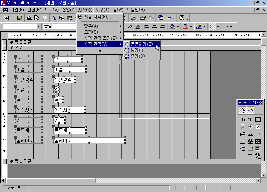Open the 수평 간격 조정(Z) submenu
The image size is (267, 192).
tap(100, 38)
